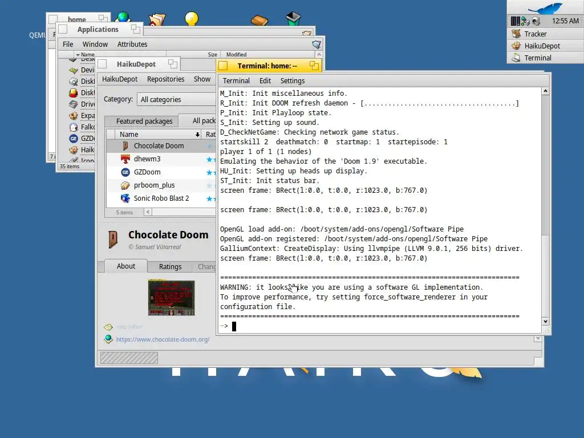Open the Ratings tab for Chocolate Doom
The width and height of the screenshot is (584, 438).
[170, 267]
